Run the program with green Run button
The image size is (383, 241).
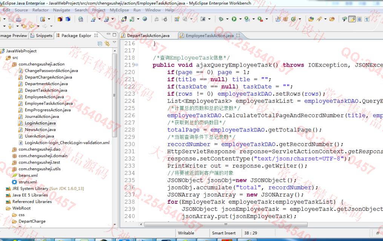tap(234, 19)
